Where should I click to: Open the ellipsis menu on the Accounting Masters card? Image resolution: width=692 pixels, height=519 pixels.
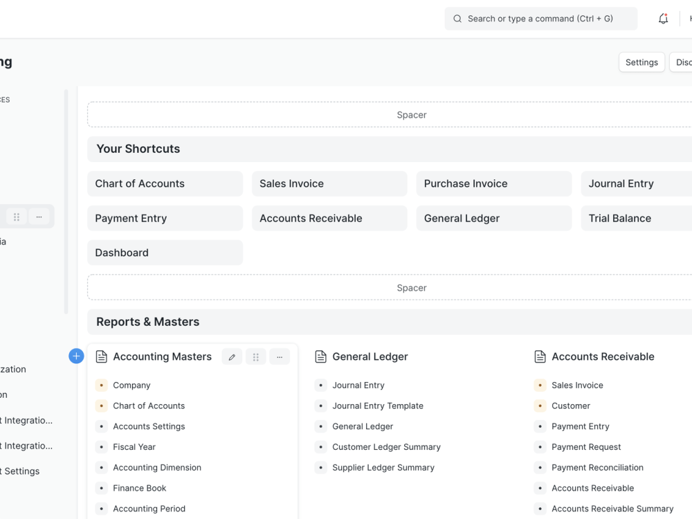280,356
